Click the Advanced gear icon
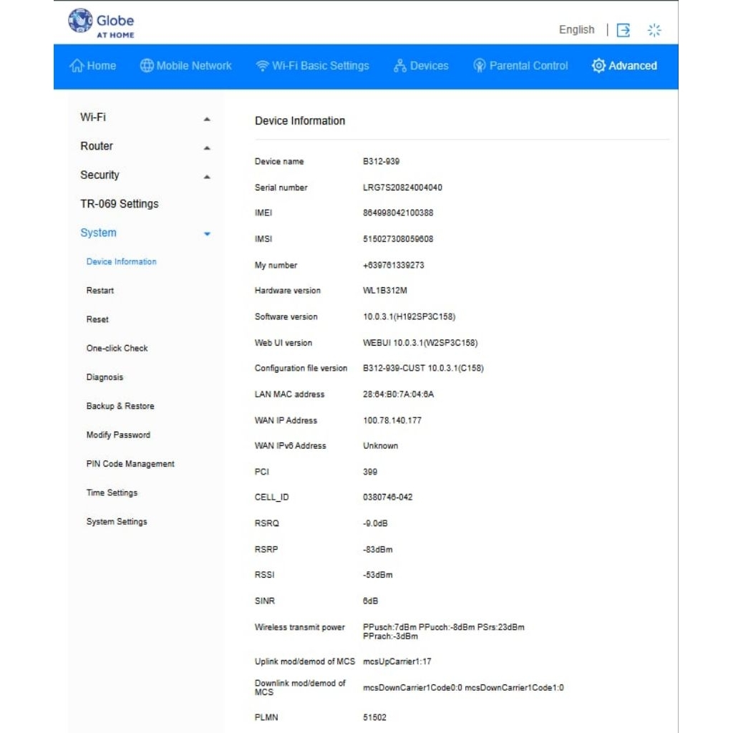Image resolution: width=733 pixels, height=733 pixels. pos(598,66)
